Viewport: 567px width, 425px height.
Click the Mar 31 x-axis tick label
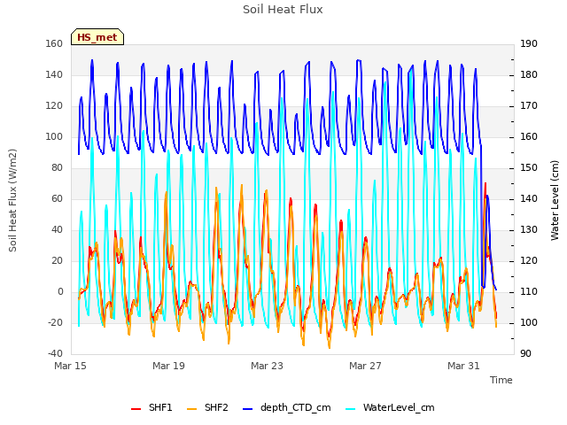click(463, 366)
